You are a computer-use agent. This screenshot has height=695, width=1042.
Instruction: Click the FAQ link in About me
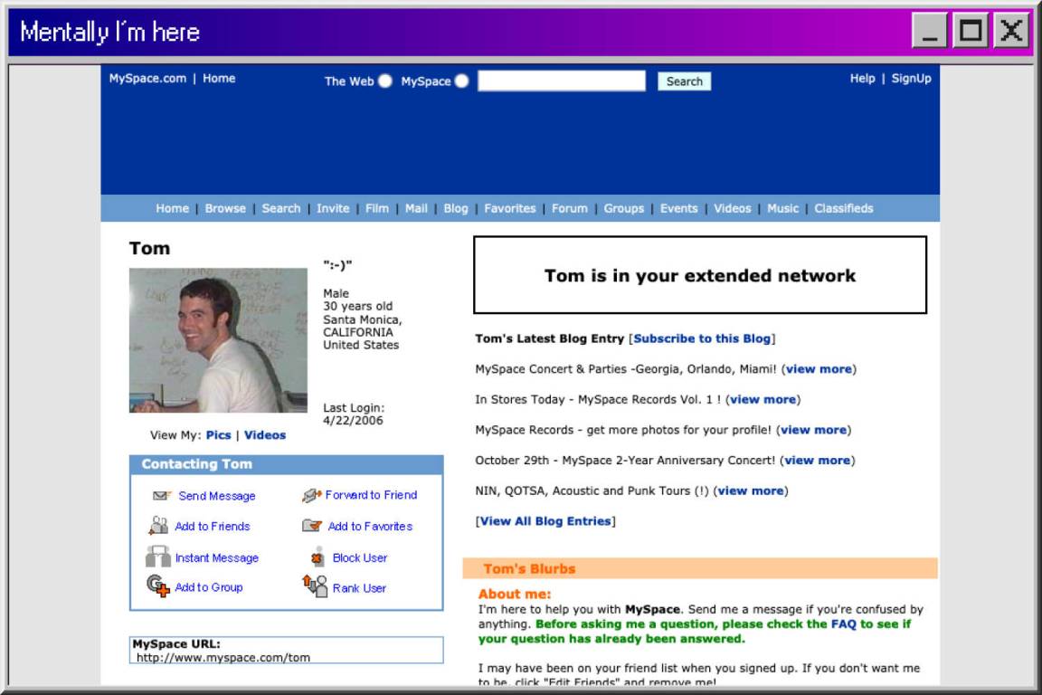click(843, 624)
